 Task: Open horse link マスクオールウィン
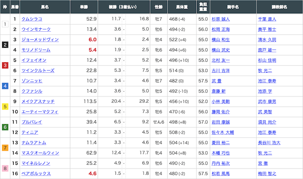(40, 153)
